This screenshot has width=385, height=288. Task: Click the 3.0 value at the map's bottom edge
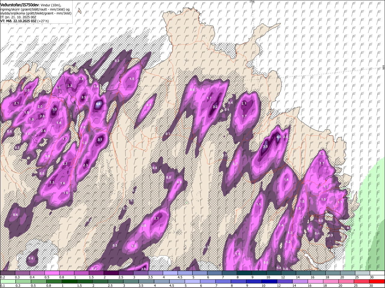tap(143, 269)
